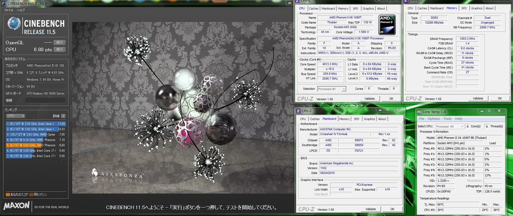Select Graphics tab in CPU-Z processor window

tap(368, 9)
